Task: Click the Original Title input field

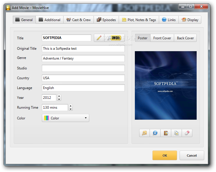Action: point(83,49)
